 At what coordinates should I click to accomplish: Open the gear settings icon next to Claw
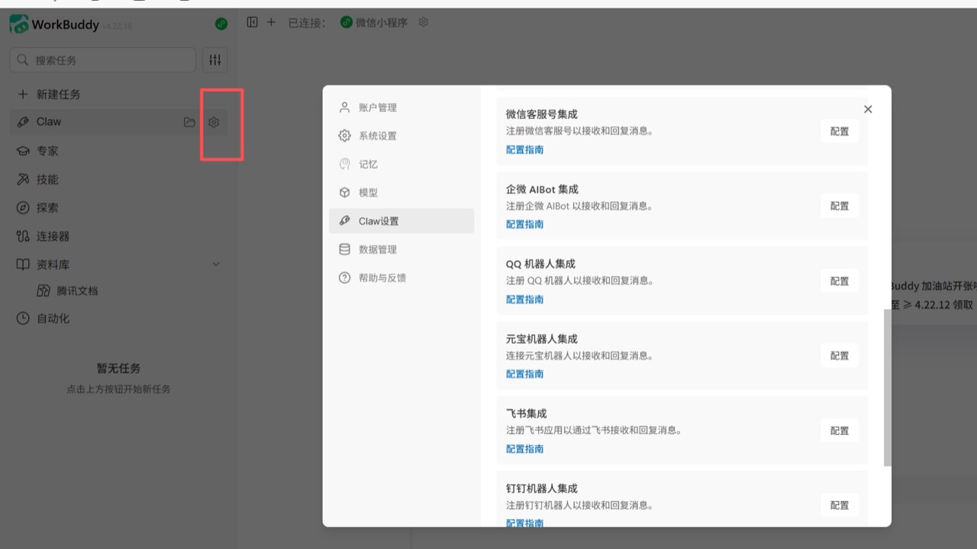point(214,122)
